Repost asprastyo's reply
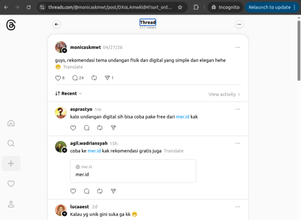Viewport: 301px width, 220px height. click(x=100, y=128)
